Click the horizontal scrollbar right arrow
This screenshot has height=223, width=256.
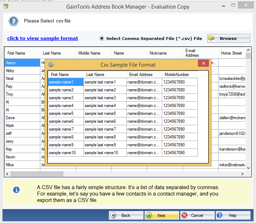point(242,174)
